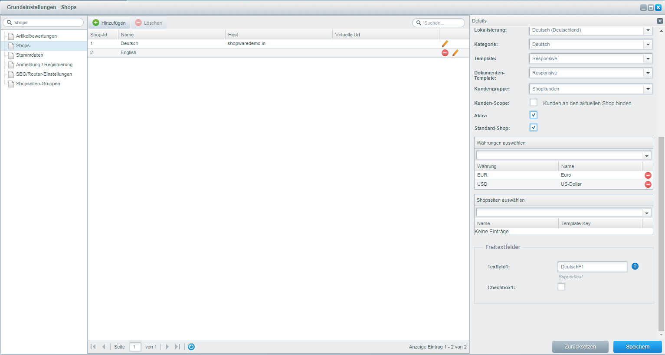665x355 pixels.
Task: Uncheck the Standard-Shop checkbox
Action: click(x=534, y=127)
